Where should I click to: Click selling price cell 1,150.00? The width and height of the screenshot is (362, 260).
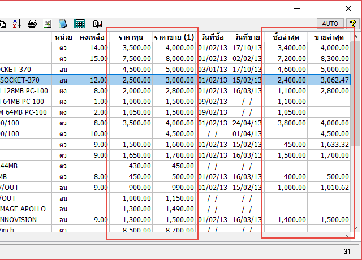pyautogui.click(x=174, y=198)
